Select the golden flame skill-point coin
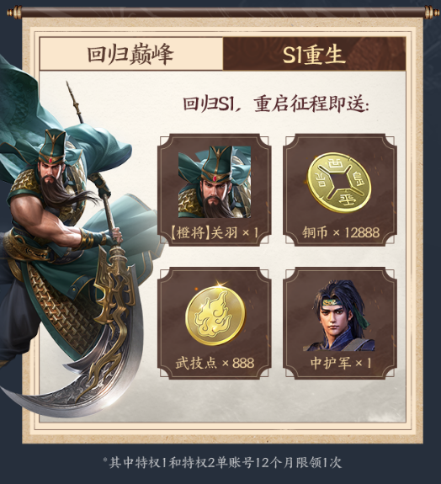Viewport: 441px width, 484px height. click(x=215, y=316)
